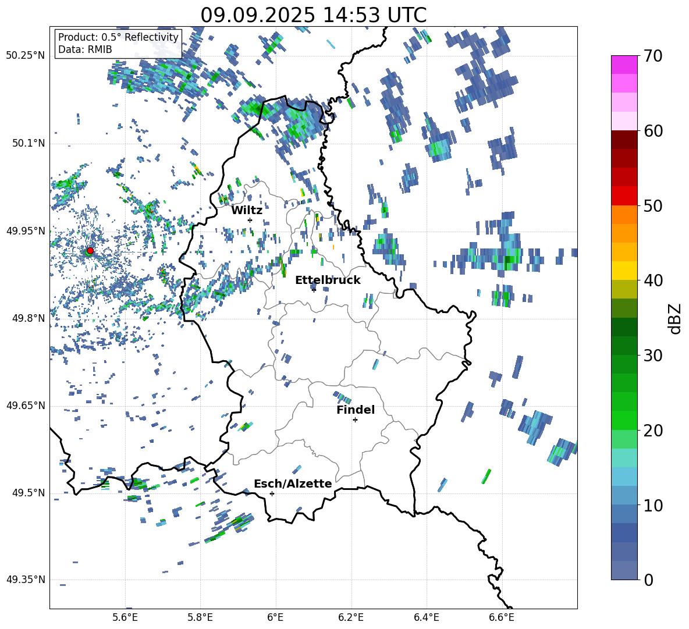The height and width of the screenshot is (629, 689).
Task: Click the Esch/Alzette station cross marker
Action: click(x=272, y=493)
